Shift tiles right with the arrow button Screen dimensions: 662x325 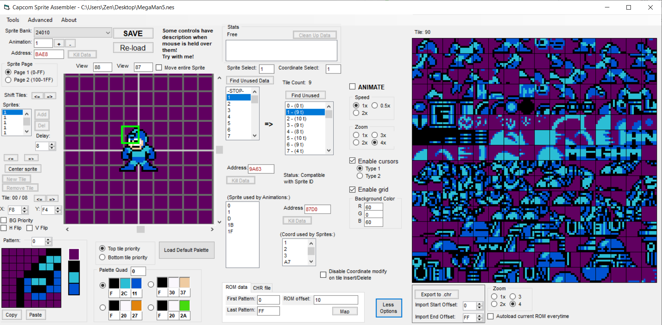[50, 96]
